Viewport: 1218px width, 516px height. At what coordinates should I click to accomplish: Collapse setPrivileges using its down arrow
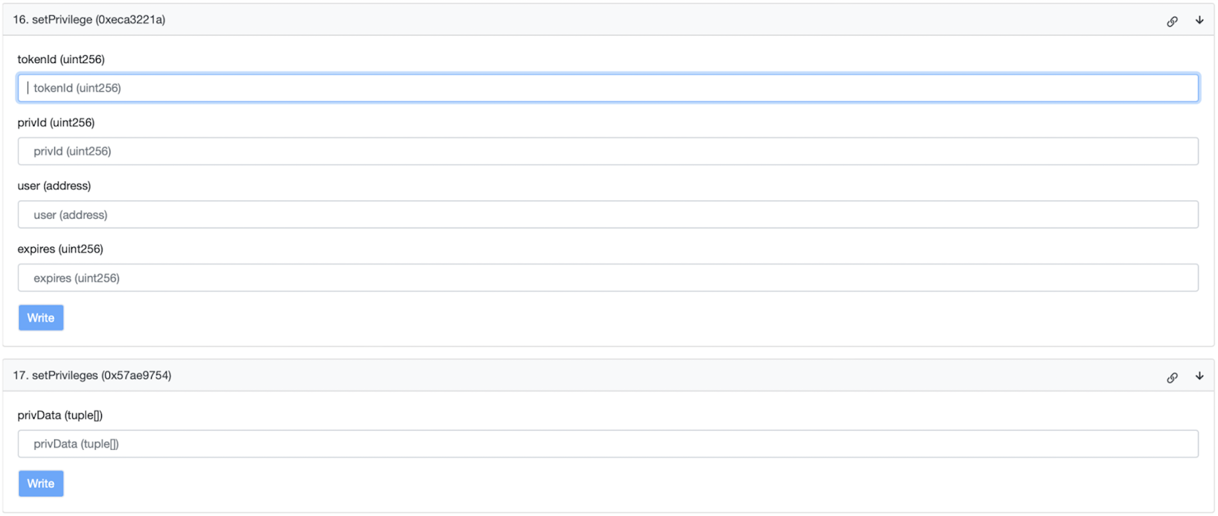click(1199, 375)
